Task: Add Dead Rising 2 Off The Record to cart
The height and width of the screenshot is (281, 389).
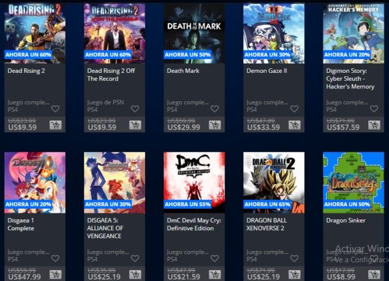Action: (135, 125)
